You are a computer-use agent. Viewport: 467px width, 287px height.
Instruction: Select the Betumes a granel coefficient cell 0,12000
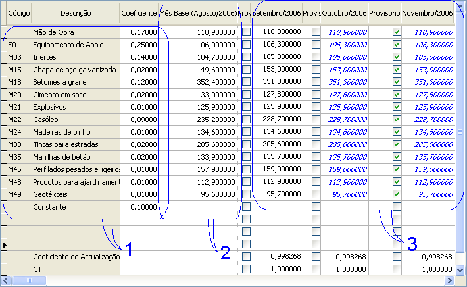139,82
